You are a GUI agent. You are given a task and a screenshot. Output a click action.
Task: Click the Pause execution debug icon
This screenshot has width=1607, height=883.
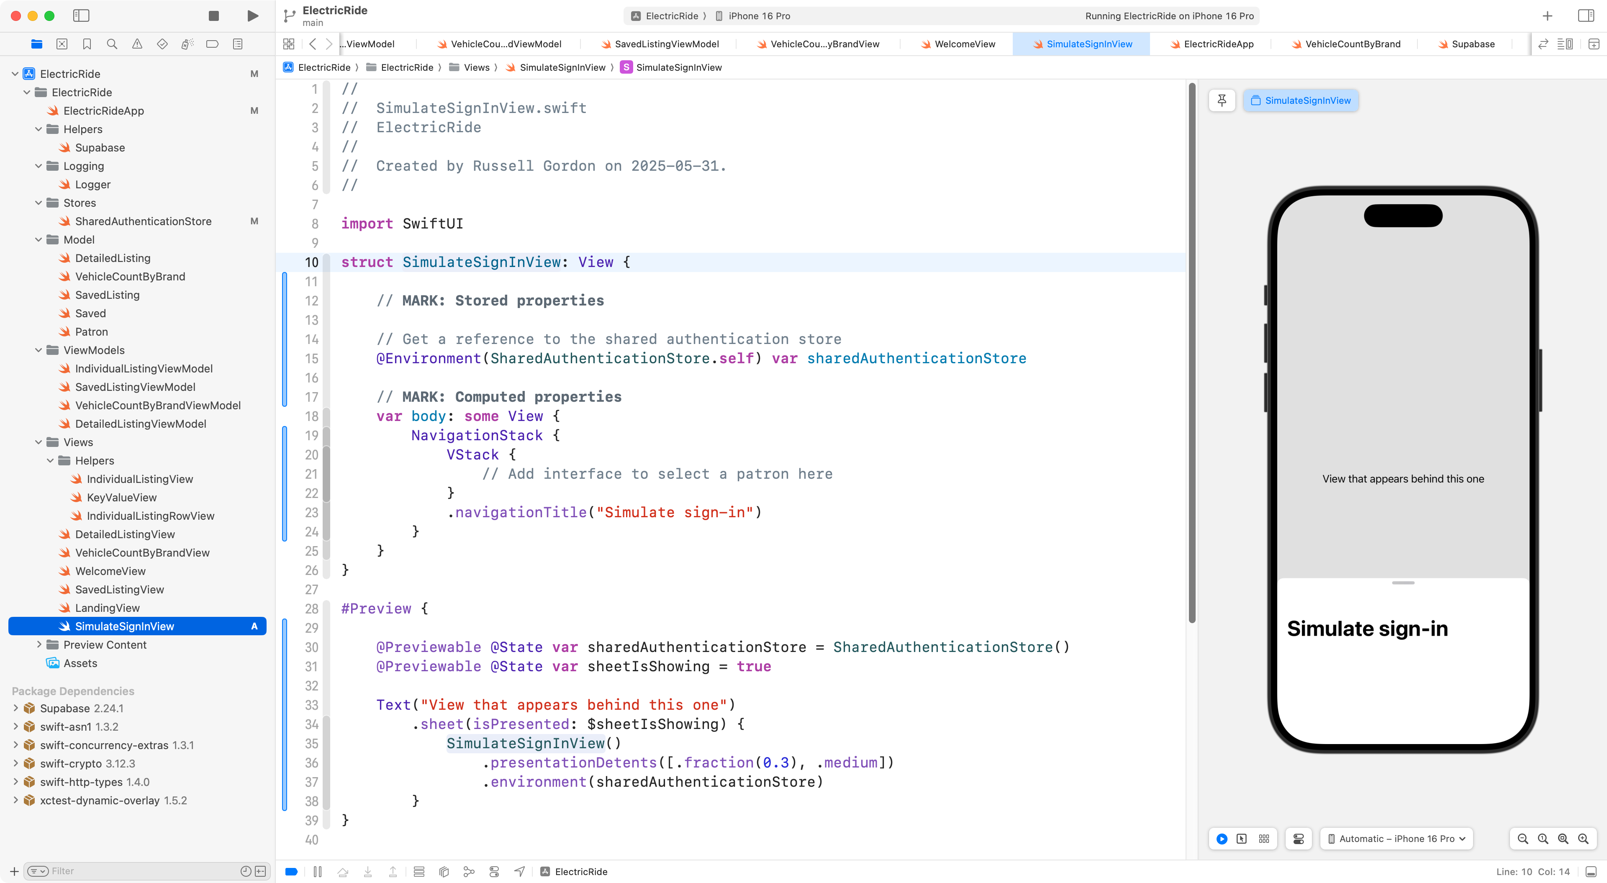(318, 872)
